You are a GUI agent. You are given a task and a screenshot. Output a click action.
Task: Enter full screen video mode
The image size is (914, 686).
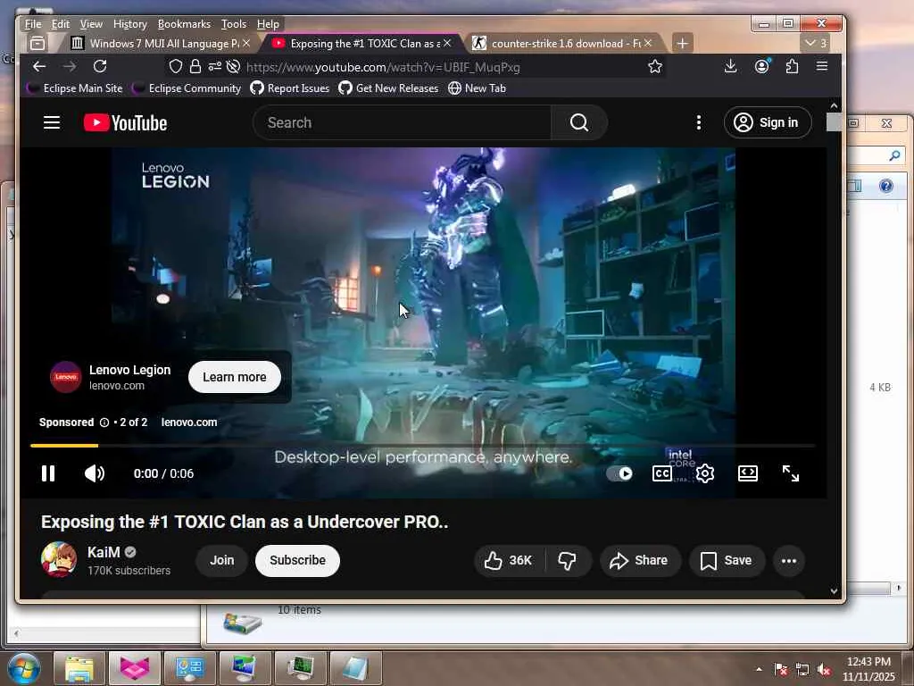click(x=791, y=473)
